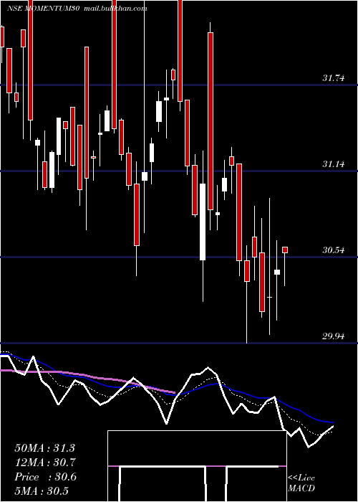This screenshot has height=502, width=358.
Task: Click the Price : 30.6 reading
Action: click(x=45, y=477)
